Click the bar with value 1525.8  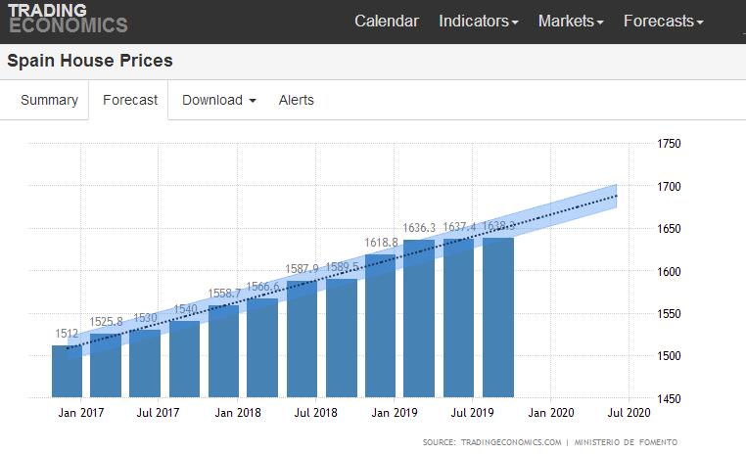pyautogui.click(x=106, y=367)
